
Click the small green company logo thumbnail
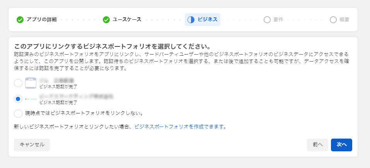pos(31,99)
